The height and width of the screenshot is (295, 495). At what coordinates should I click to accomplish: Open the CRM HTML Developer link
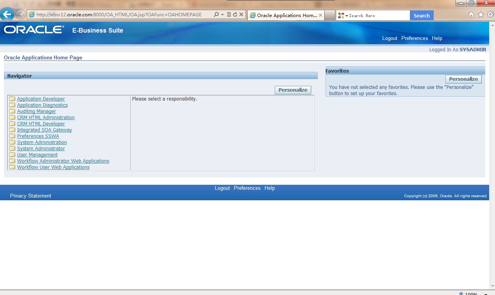tap(41, 124)
